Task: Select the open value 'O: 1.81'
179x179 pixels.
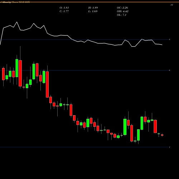Action: 64,8
